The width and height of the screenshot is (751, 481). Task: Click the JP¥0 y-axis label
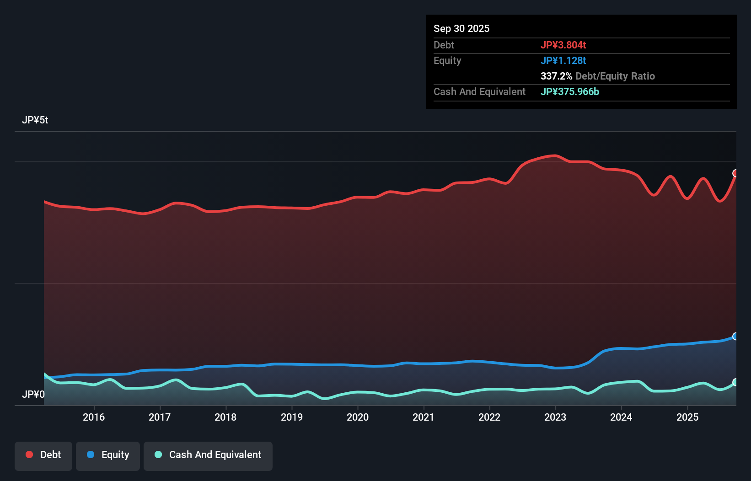tap(33, 395)
